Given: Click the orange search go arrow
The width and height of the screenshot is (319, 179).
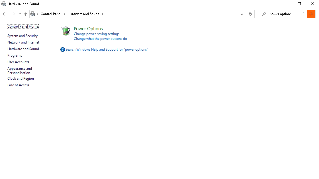Looking at the screenshot, I should click(311, 14).
